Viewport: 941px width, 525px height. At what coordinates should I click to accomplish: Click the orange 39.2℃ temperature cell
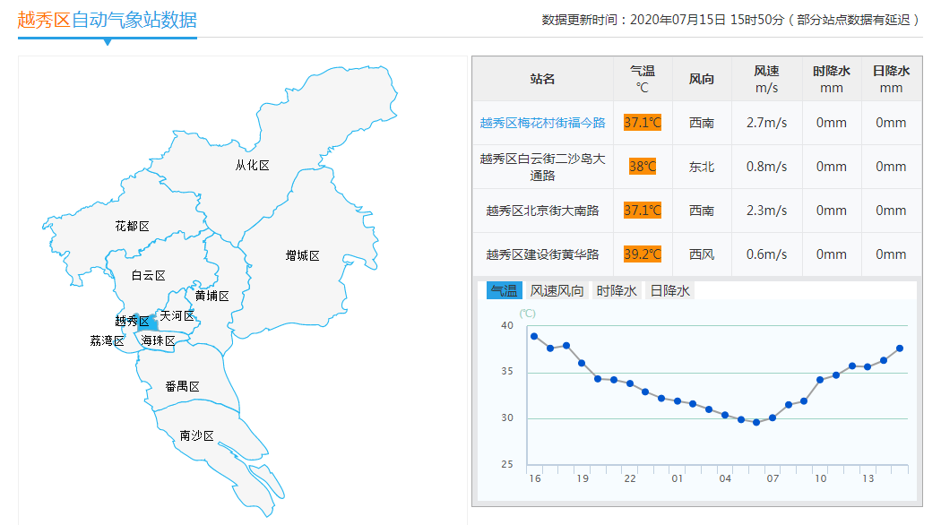(643, 254)
